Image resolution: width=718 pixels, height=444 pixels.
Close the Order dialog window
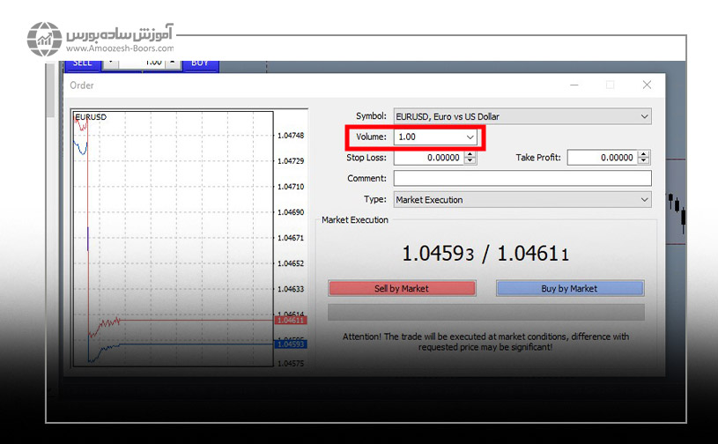pos(648,85)
